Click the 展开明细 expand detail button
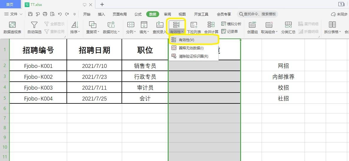 pyautogui.click(x=308, y=24)
